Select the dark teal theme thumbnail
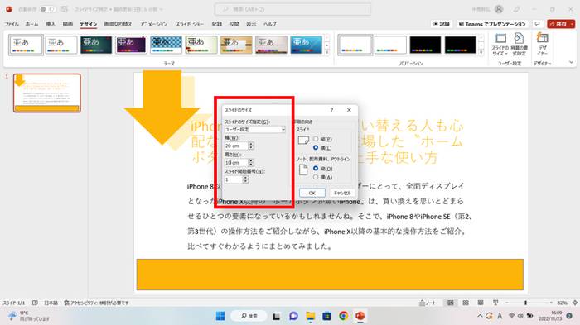Screen dimensions: 580x325 coord(96,45)
